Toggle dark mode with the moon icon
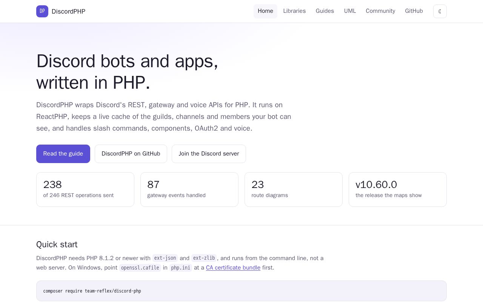The image size is (483, 302). tap(440, 11)
